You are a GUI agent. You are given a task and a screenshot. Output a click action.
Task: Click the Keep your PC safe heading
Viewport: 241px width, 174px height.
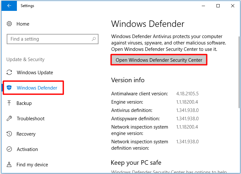(136, 162)
